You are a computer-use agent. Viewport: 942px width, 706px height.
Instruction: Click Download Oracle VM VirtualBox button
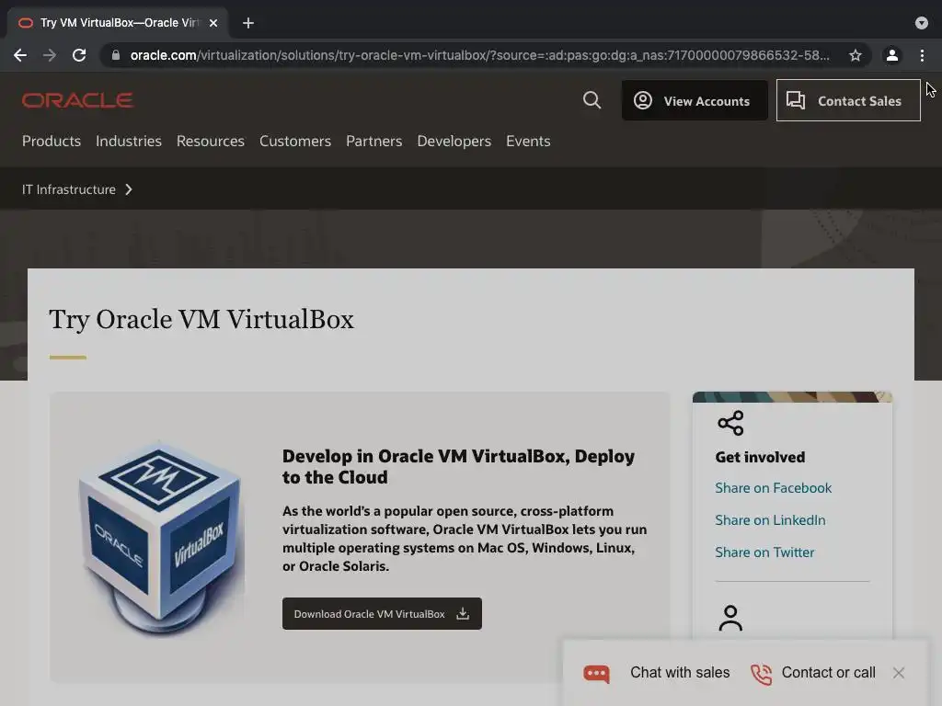[x=382, y=613]
